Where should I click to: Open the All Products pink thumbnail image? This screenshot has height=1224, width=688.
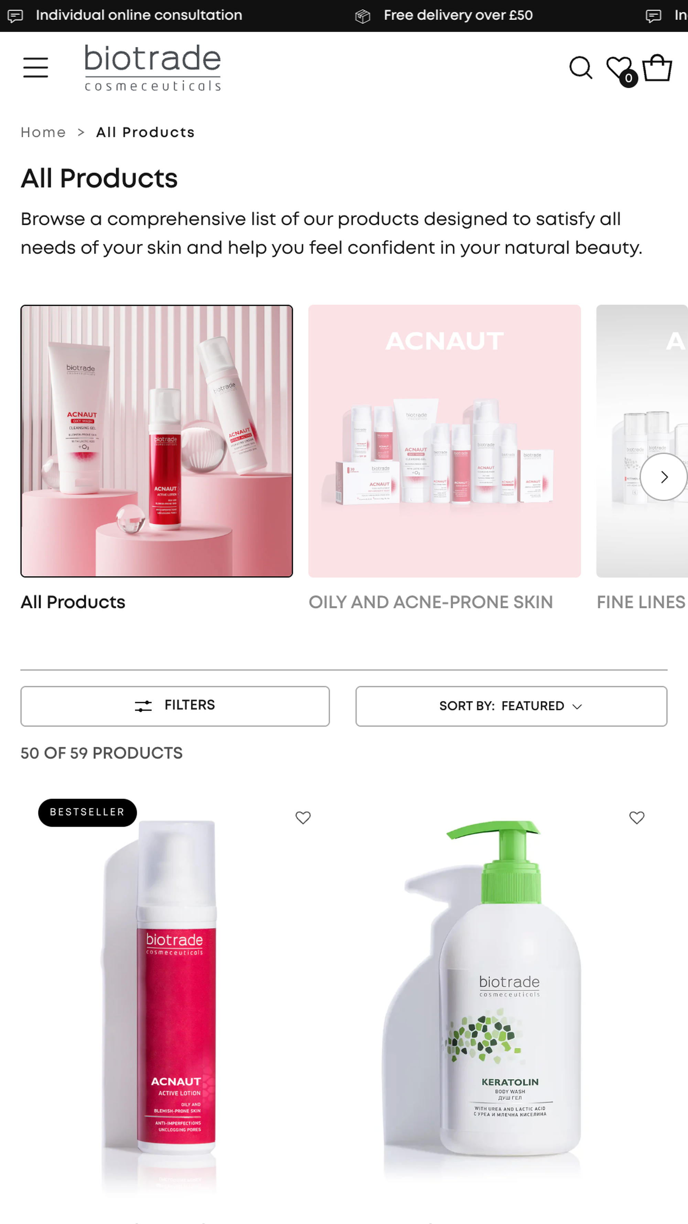point(157,441)
